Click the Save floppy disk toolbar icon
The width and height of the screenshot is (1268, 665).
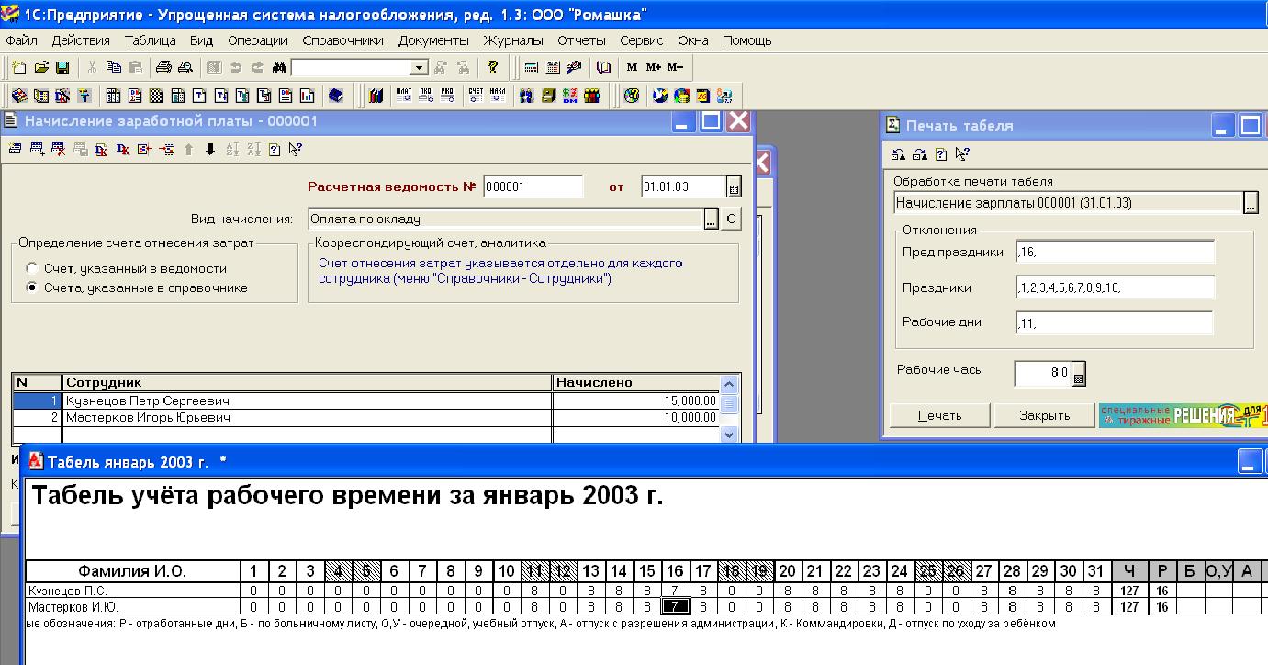coord(62,67)
